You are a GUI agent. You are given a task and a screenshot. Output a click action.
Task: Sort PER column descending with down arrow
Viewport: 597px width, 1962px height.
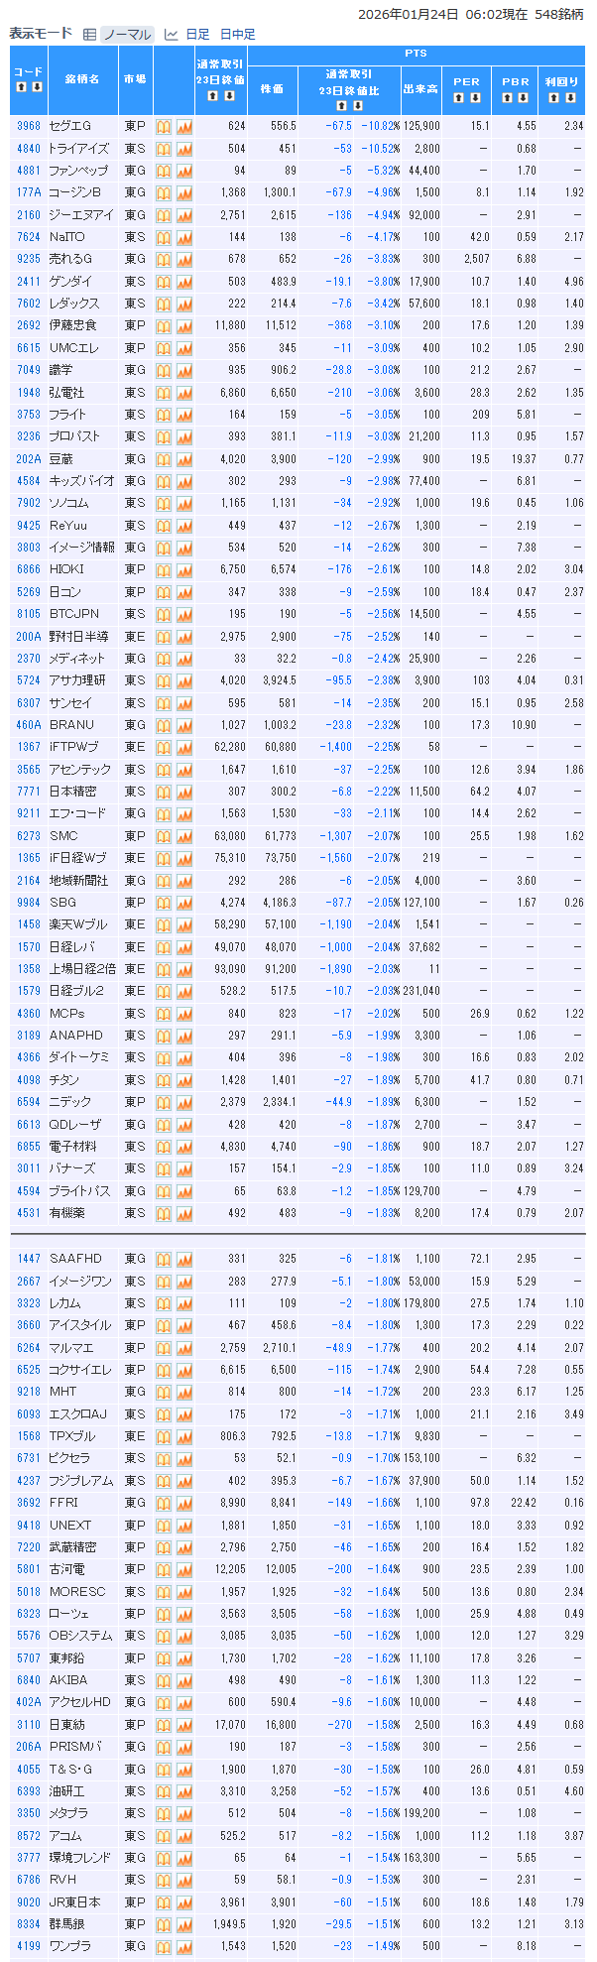(x=474, y=97)
